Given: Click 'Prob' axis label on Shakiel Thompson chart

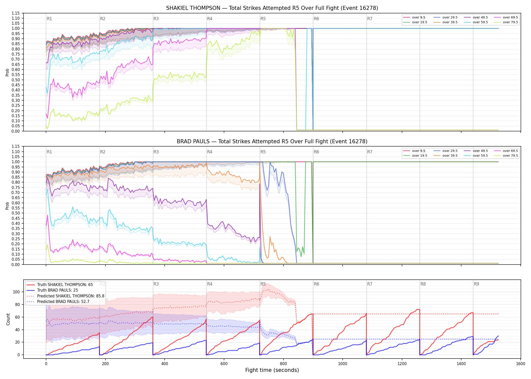Looking at the screenshot, I should (x=7, y=73).
